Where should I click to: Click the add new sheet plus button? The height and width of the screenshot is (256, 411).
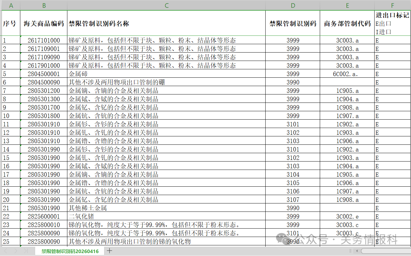[110, 251]
